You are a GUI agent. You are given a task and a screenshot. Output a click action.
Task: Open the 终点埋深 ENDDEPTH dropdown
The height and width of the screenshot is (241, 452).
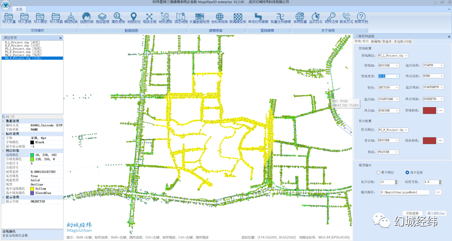coord(433,99)
